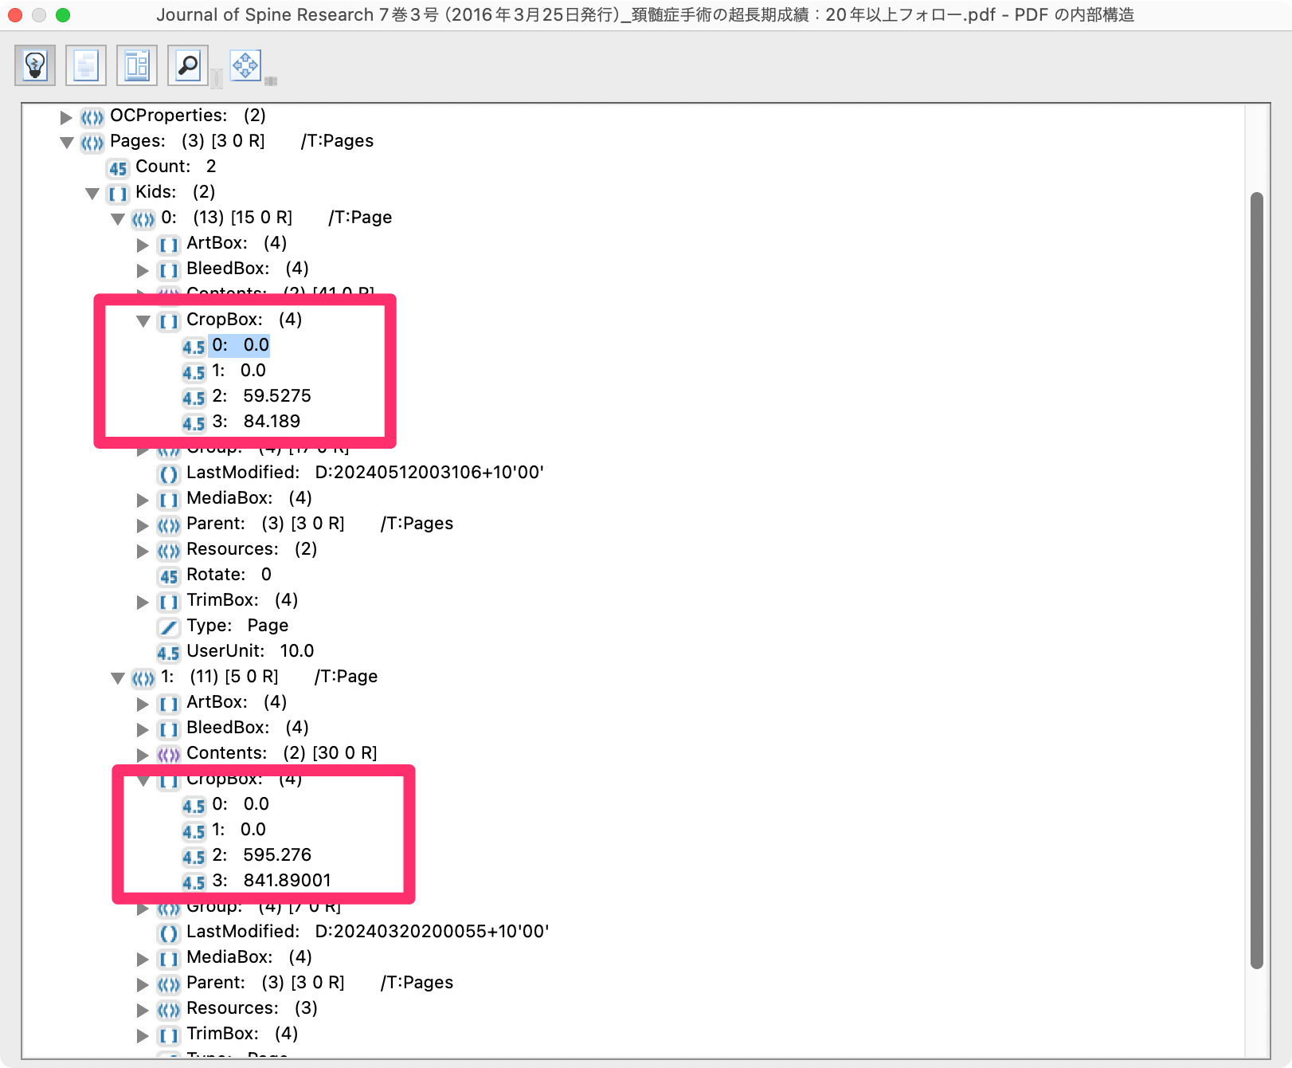Collapse the first CropBox entry
Viewport: 1292px width, 1068px height.
pos(143,321)
